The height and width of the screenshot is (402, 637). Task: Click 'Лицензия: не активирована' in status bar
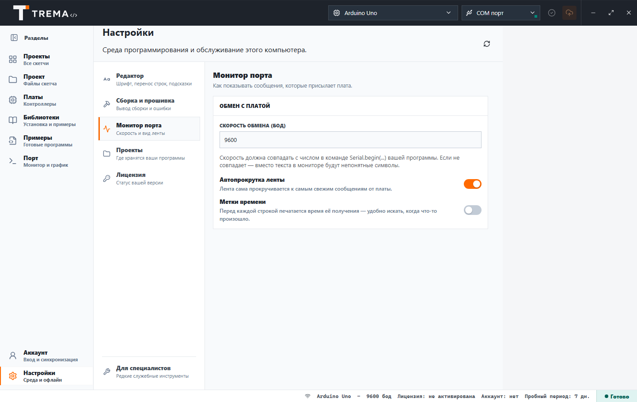coord(436,396)
